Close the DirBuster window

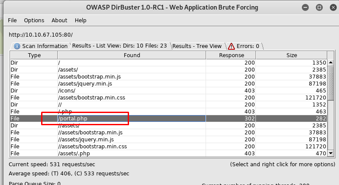coord(333,7)
